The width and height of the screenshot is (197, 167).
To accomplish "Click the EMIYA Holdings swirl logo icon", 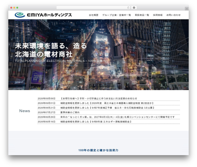I will 20,15.
